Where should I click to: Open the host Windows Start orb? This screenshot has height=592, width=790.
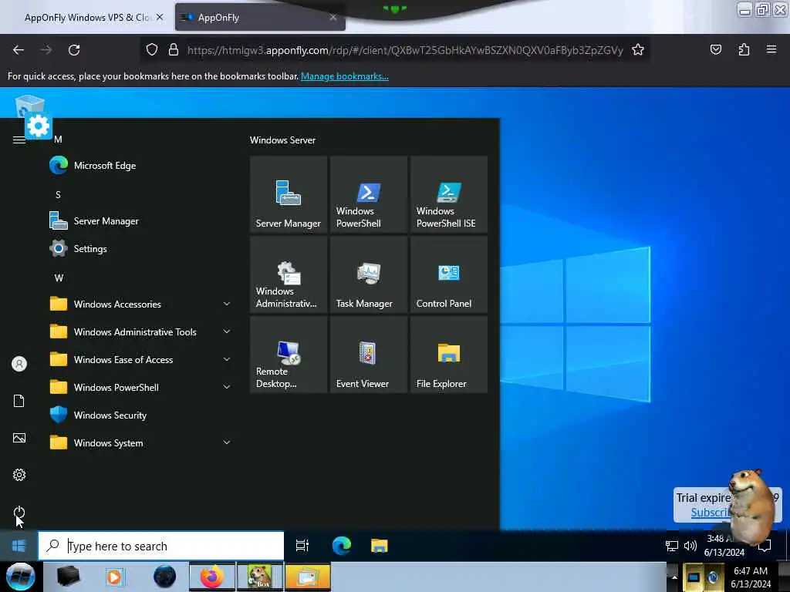pyautogui.click(x=20, y=577)
